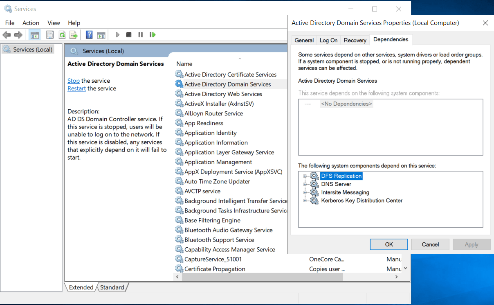Click the OK button in Properties dialog
Viewport: 494px width, 305px height.
click(388, 244)
